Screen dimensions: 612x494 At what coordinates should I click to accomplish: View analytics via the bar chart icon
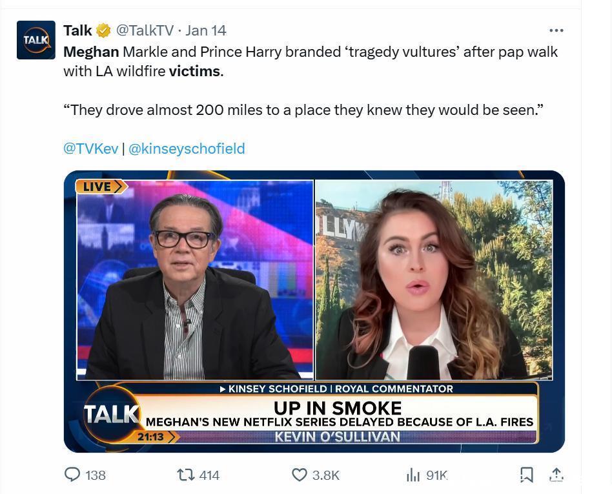413,475
